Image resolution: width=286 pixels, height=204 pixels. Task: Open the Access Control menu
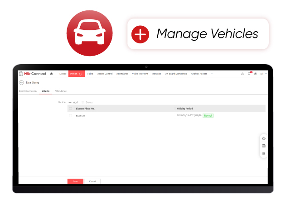105,74
